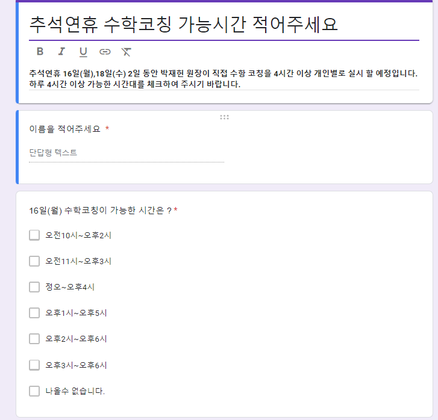The image size is (438, 420).
Task: Click the 나올수 없습니다 option label text
Action: click(75, 391)
